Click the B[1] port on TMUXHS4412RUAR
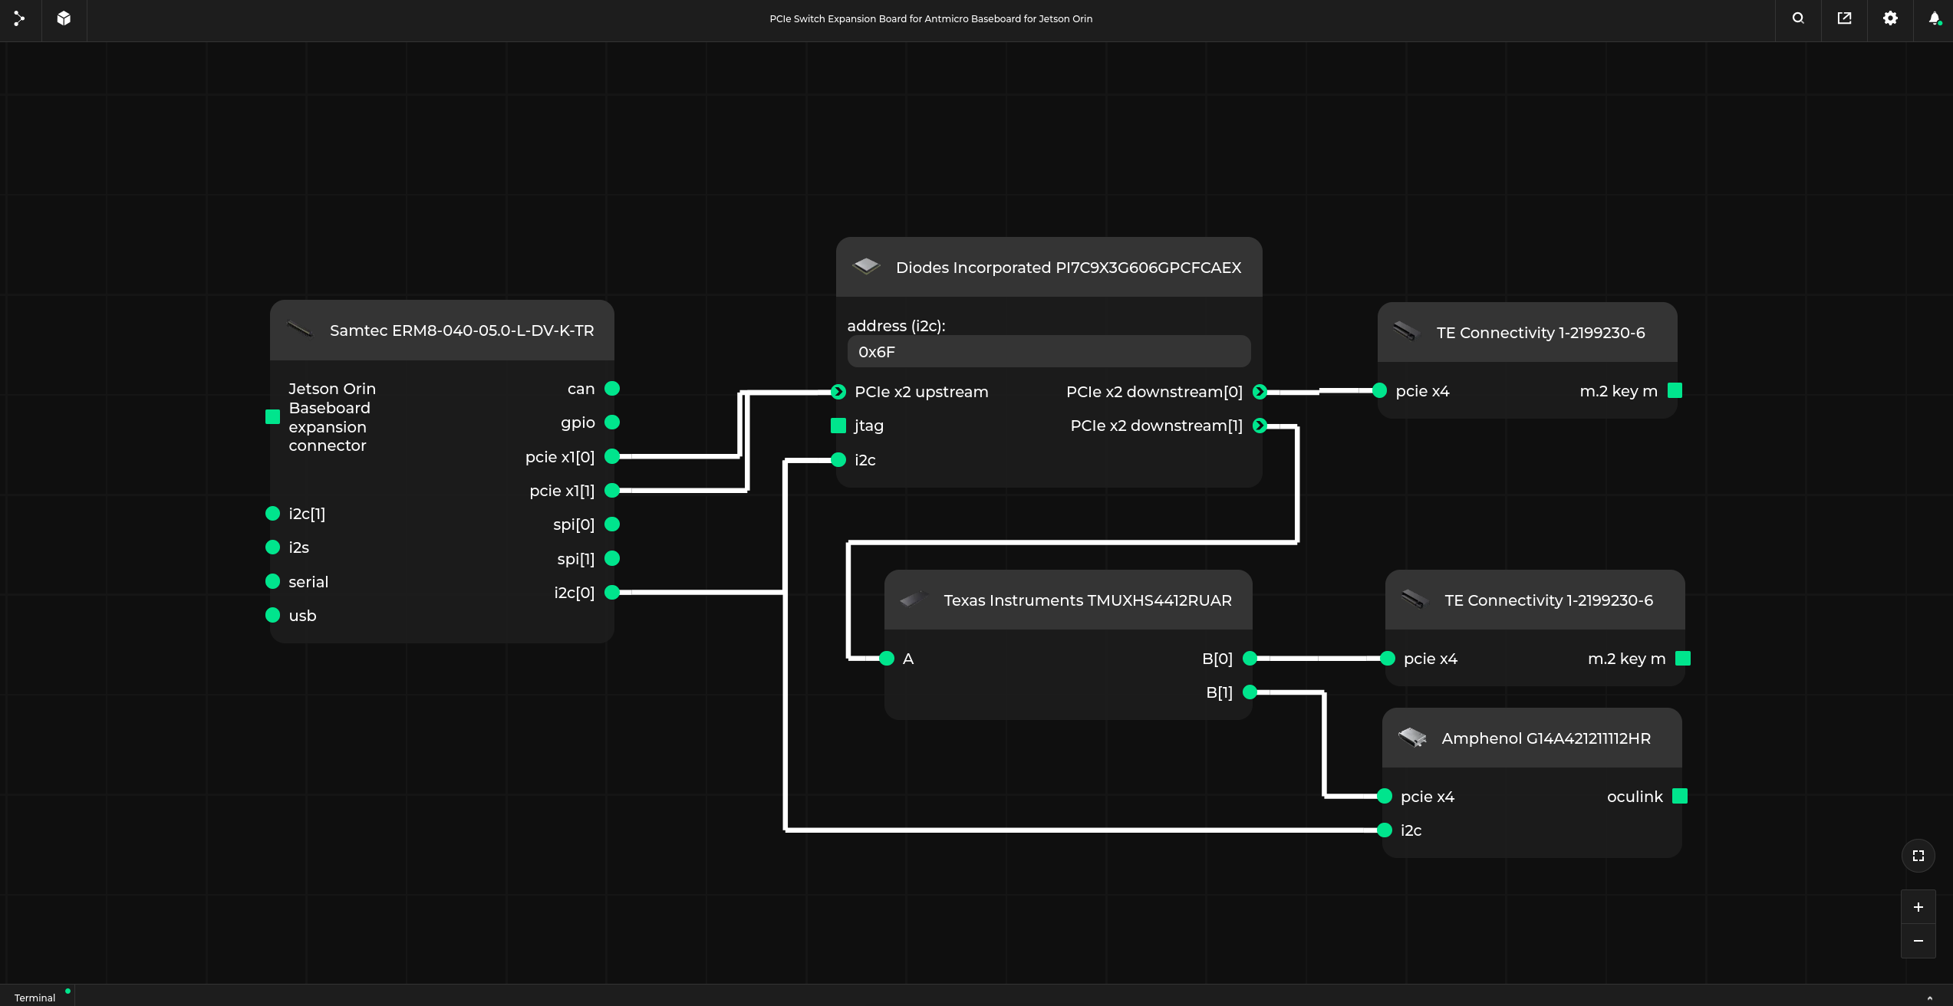Image resolution: width=1953 pixels, height=1006 pixels. [x=1250, y=692]
